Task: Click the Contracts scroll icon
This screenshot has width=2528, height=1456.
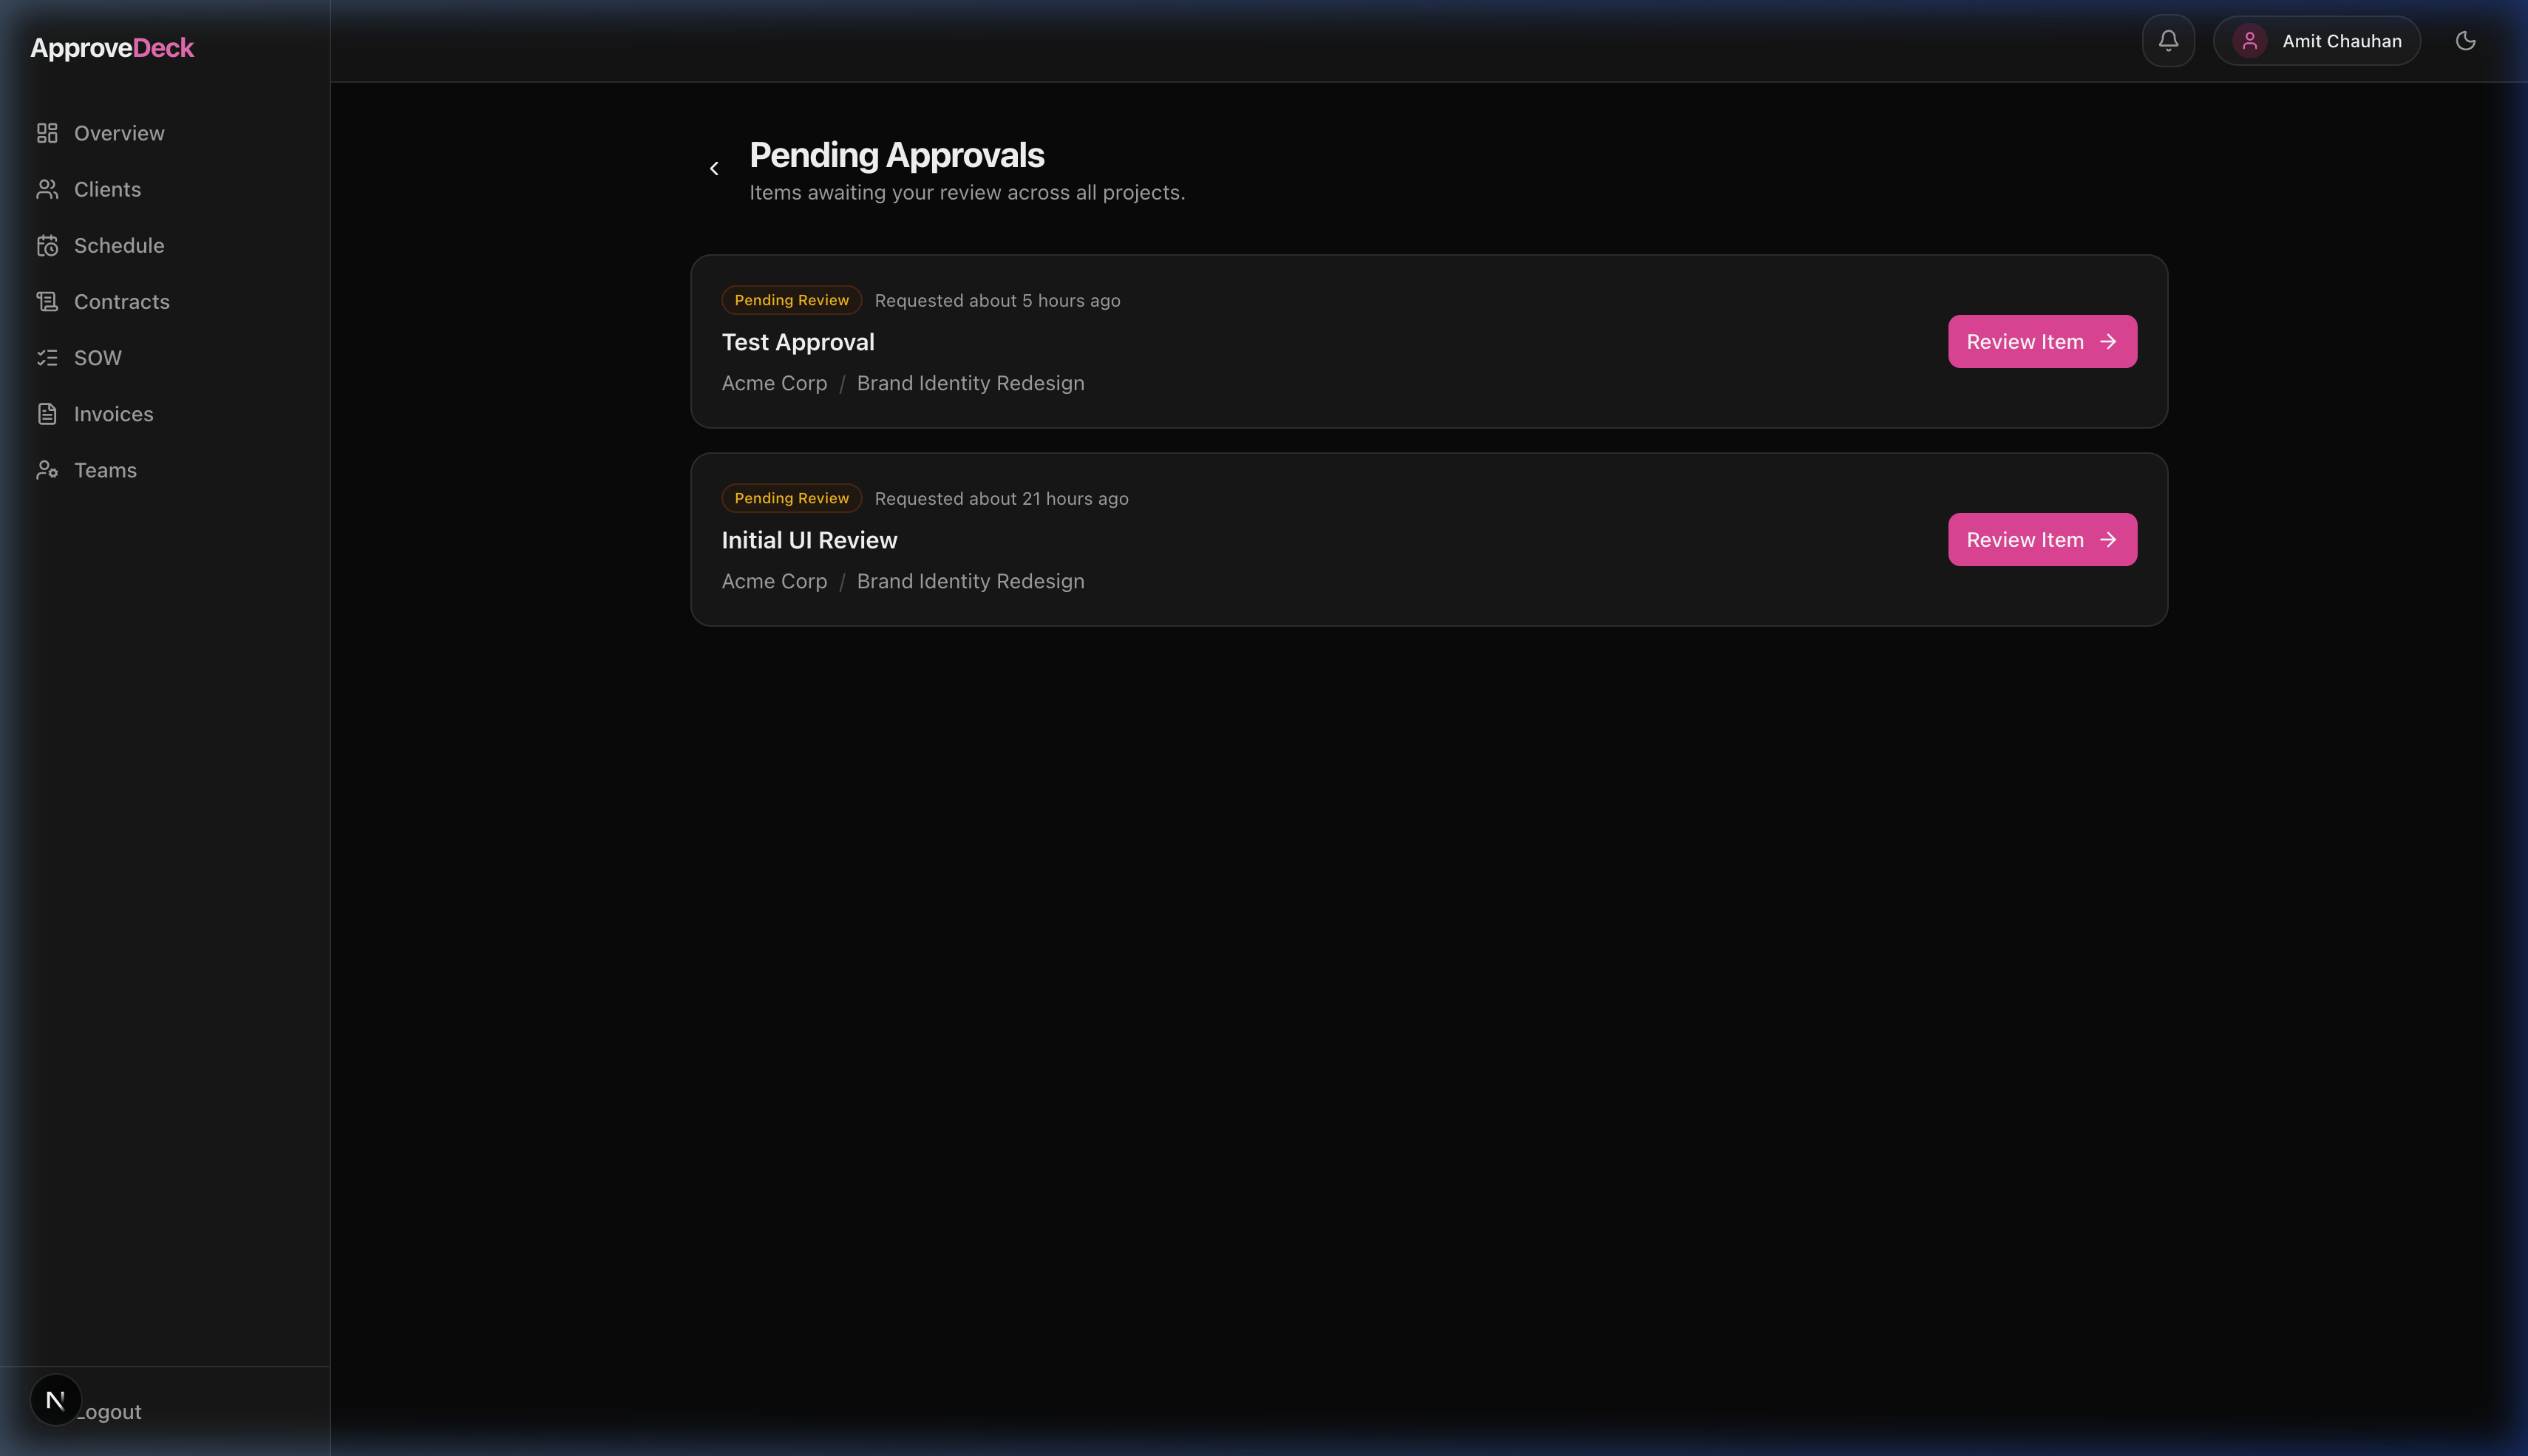Action: [x=47, y=302]
